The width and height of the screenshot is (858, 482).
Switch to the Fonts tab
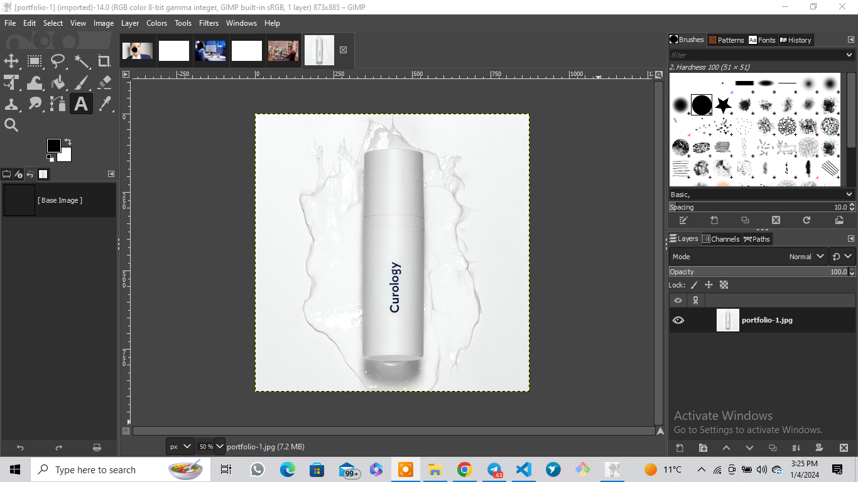pos(762,40)
